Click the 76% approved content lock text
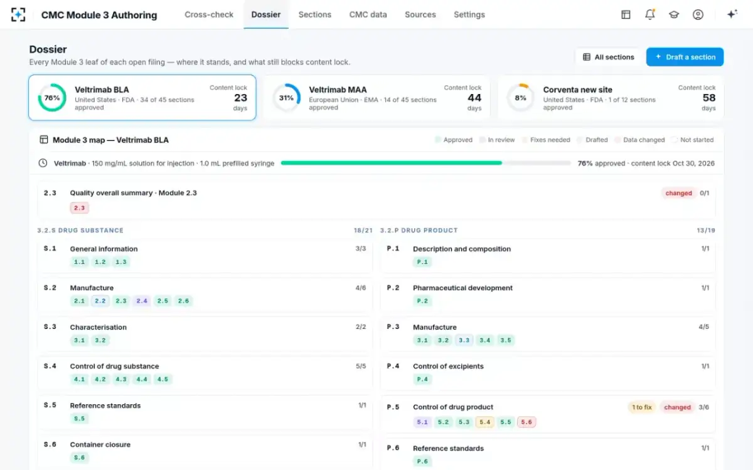The height and width of the screenshot is (470, 753). [646, 163]
